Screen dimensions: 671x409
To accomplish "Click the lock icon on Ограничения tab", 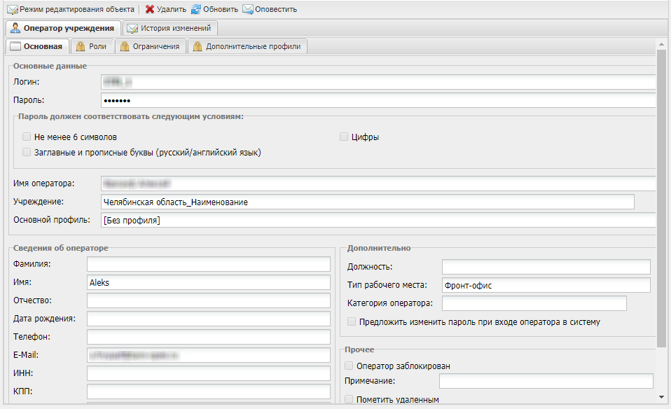I will point(124,47).
